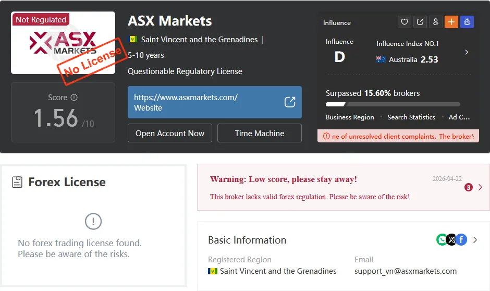
Task: Click the external link icon on Website box
Action: click(290, 102)
